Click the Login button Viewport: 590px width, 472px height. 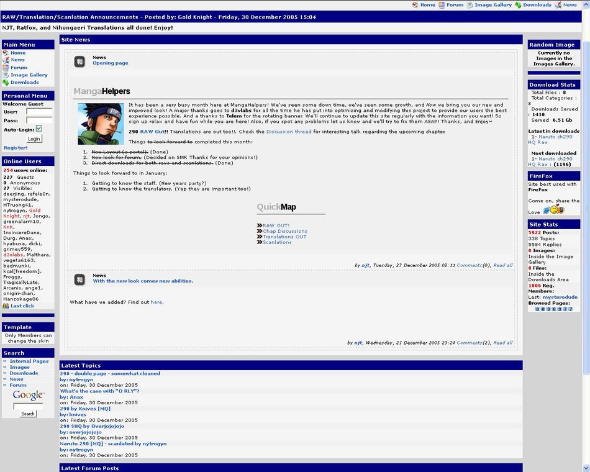(x=34, y=138)
